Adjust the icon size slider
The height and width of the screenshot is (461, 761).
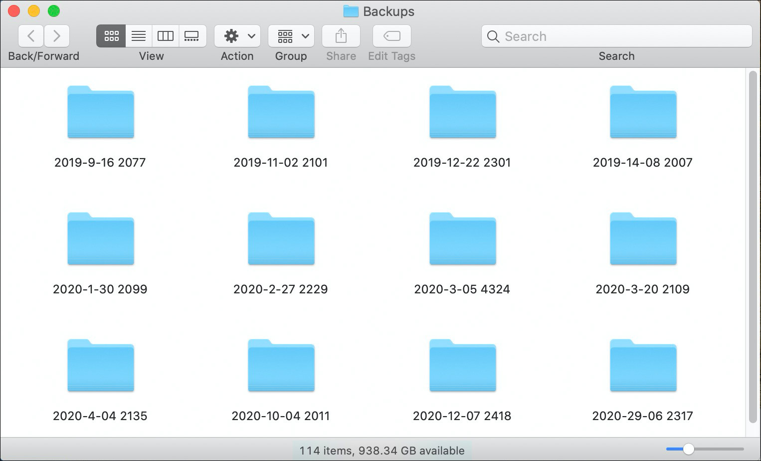click(690, 449)
